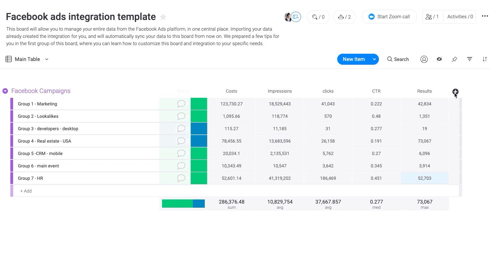Change green status of Group 2 - Lookalikes
This screenshot has height=268, width=491.
[199, 116]
